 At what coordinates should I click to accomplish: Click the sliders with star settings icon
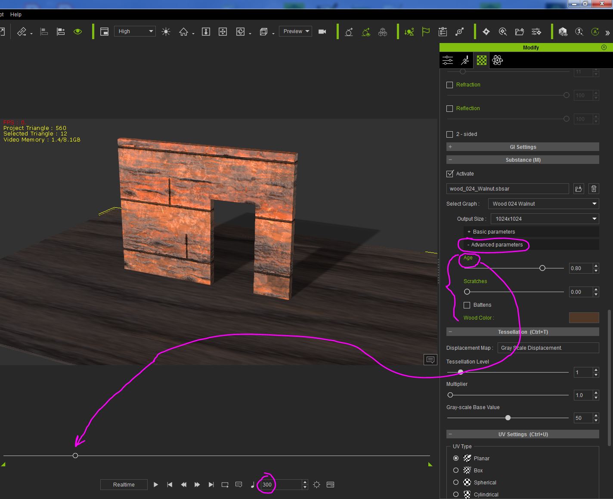coord(536,31)
